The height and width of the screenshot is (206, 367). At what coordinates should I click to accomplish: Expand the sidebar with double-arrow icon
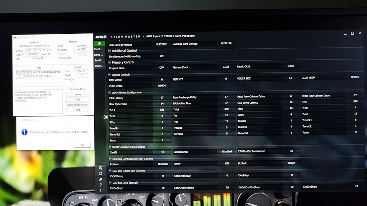pos(106,117)
